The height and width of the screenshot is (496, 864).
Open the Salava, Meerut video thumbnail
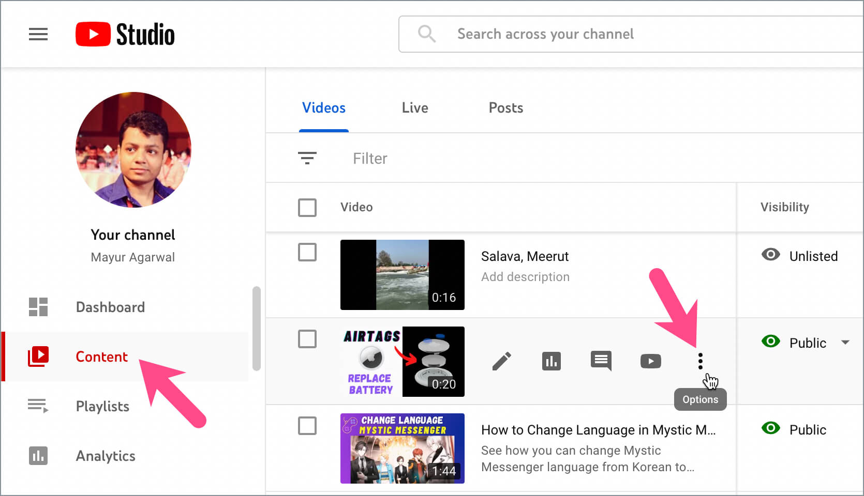402,275
